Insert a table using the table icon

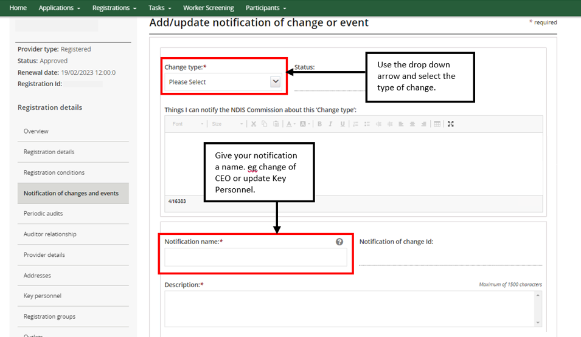tap(437, 124)
